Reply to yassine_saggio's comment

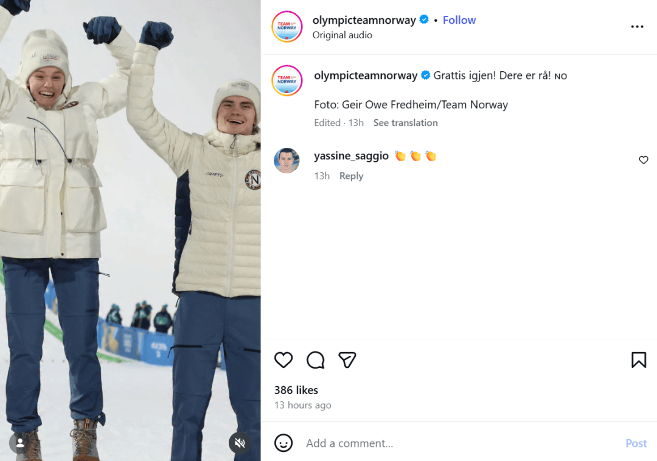[x=351, y=176]
